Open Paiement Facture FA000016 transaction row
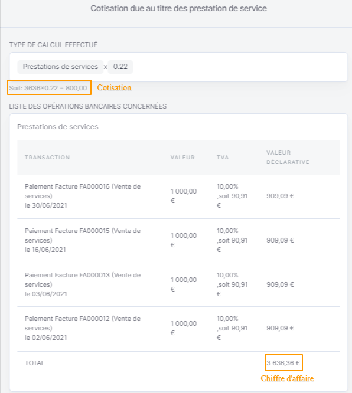The image size is (352, 393). [x=178, y=196]
